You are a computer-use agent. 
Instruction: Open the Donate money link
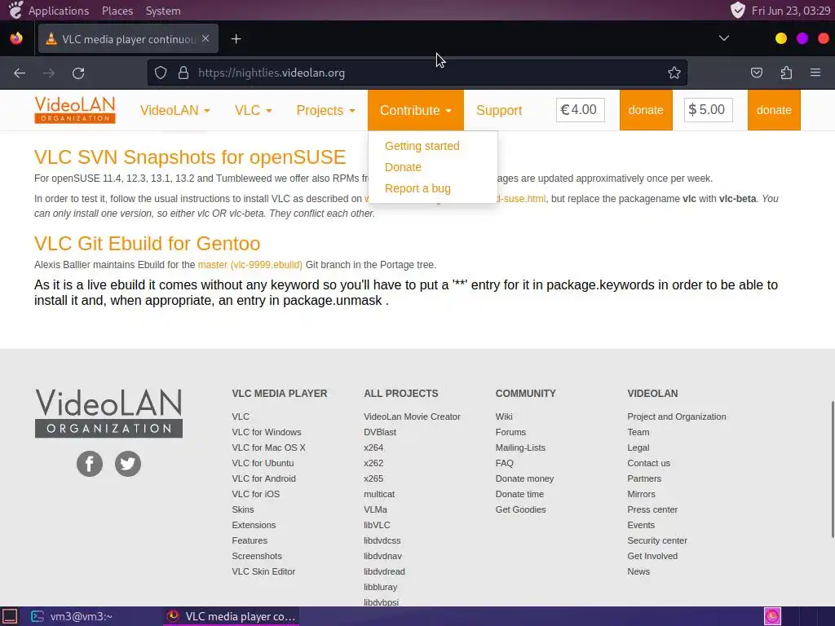[524, 478]
